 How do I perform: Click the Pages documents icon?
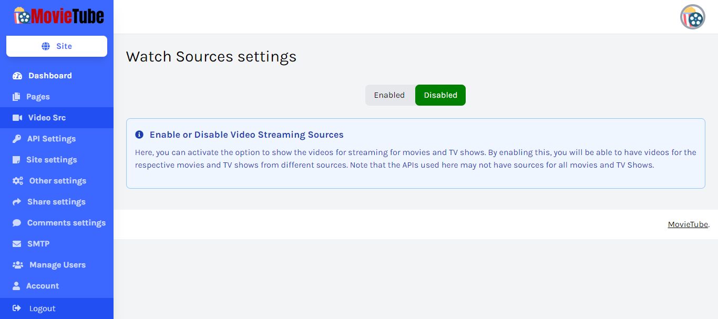point(17,97)
